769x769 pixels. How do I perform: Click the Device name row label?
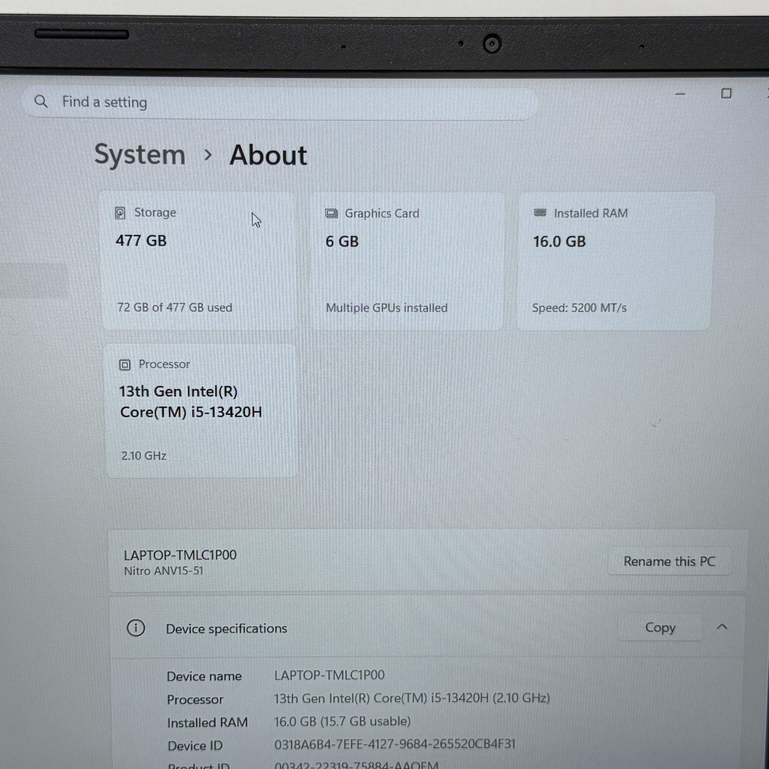tap(204, 676)
